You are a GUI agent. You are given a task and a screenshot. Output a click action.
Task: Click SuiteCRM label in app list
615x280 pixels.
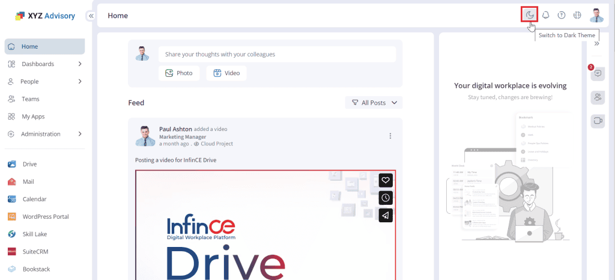[35, 251]
